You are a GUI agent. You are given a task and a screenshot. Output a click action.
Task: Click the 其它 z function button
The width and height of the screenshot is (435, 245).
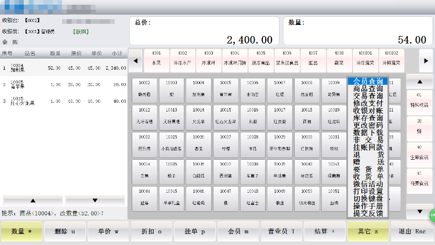pos(368,232)
